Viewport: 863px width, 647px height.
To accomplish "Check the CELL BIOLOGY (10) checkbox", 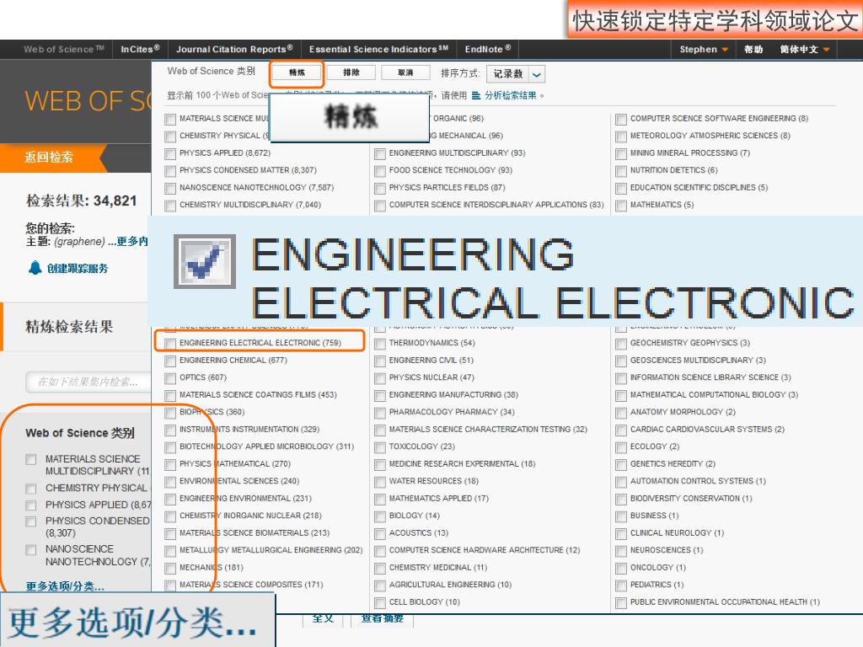I will click(380, 602).
